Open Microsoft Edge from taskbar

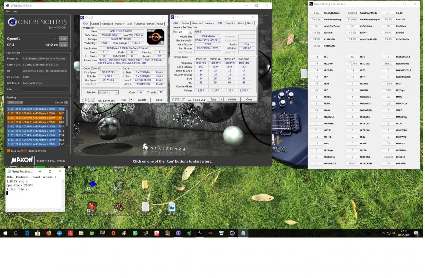tap(27, 233)
